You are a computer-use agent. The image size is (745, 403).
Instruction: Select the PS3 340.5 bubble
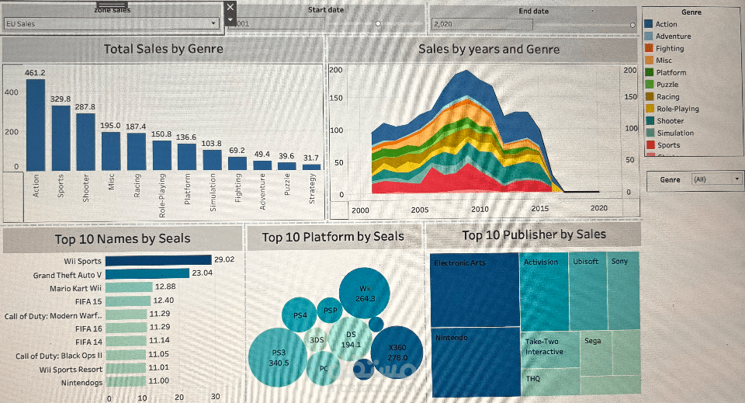[278, 357]
